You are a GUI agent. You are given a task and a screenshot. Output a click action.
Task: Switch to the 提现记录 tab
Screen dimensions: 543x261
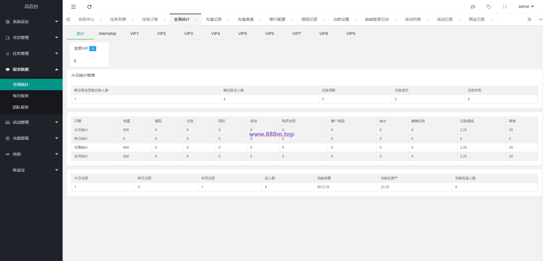[x=309, y=19]
